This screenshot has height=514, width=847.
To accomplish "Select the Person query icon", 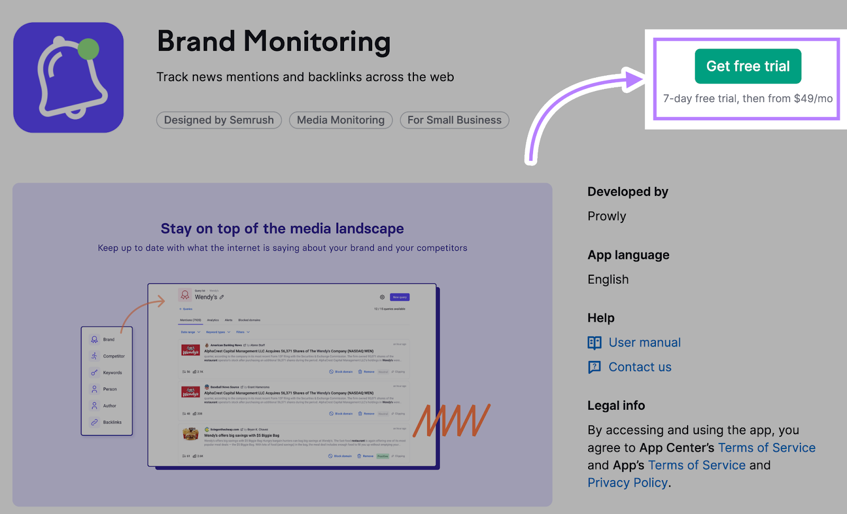I will (94, 389).
